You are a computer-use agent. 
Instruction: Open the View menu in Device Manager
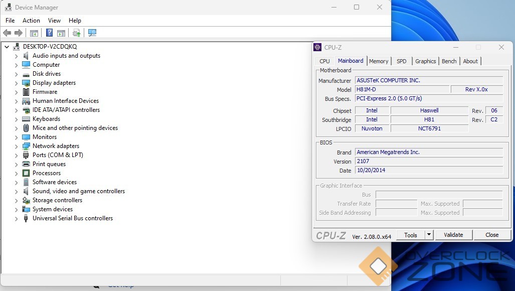[54, 21]
